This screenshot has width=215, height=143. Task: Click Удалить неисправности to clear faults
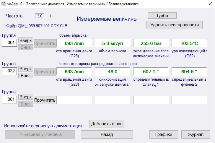click(174, 25)
